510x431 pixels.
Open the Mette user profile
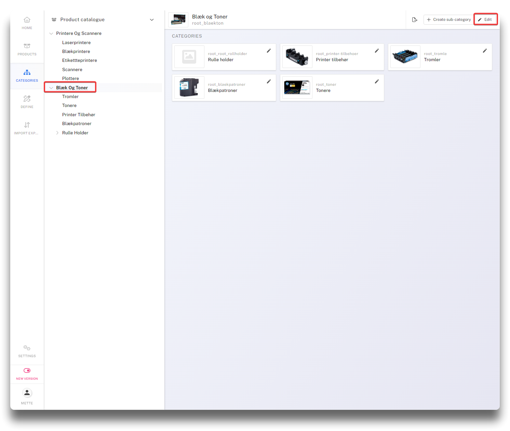[27, 396]
